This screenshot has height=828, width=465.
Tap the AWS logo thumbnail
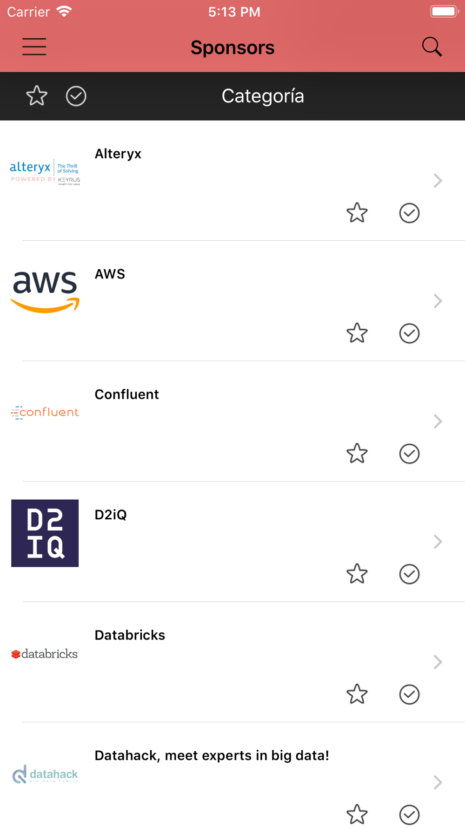45,292
